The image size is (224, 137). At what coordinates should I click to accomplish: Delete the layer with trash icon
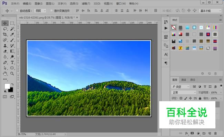pos(215,133)
